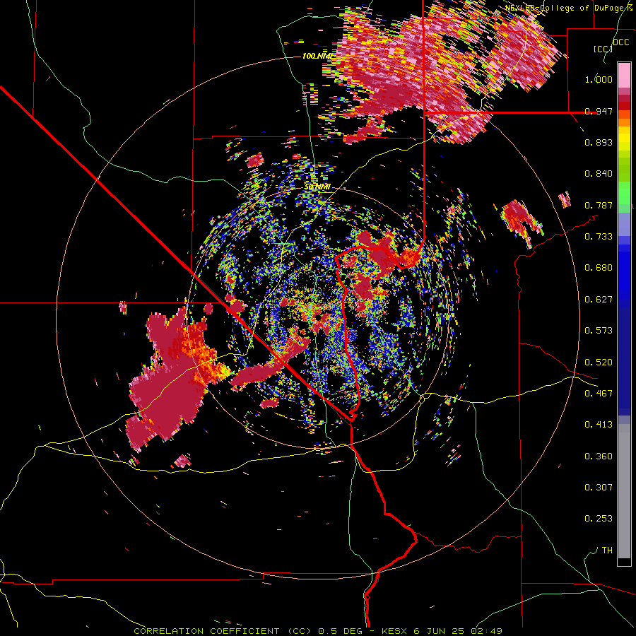
Task: Click the 0.840 scale label
Action: 599,174
